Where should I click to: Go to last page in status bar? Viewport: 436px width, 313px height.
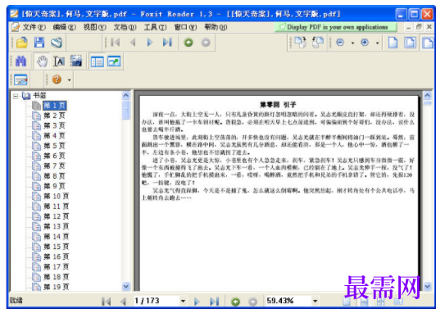(214, 302)
